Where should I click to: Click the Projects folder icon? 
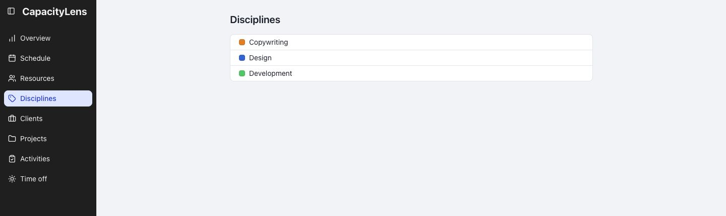tap(12, 139)
